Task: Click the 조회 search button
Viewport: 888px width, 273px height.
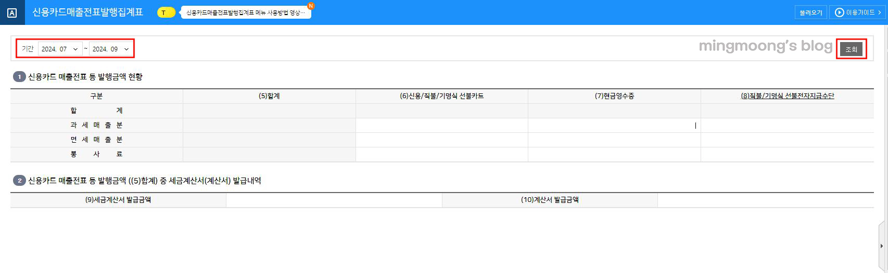Action: point(851,49)
